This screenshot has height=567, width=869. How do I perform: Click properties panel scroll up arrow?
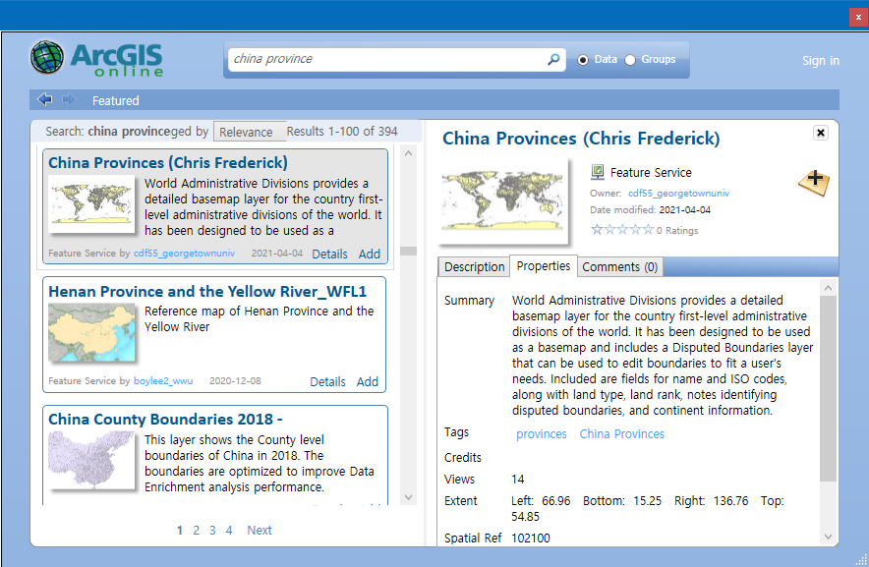click(x=828, y=288)
